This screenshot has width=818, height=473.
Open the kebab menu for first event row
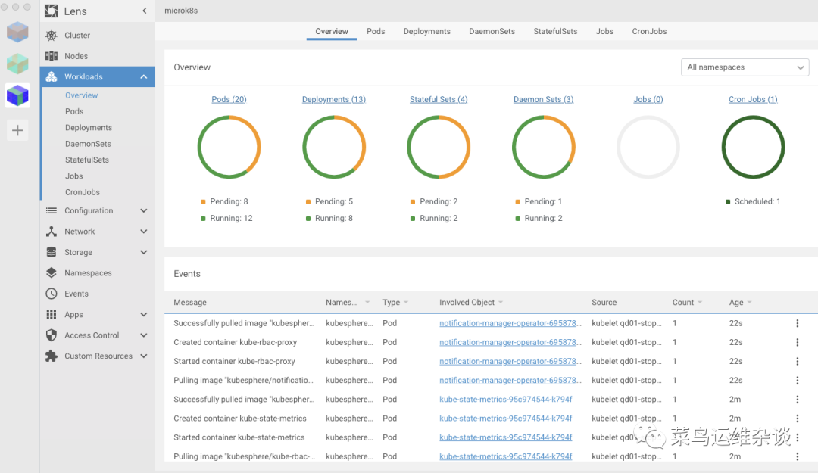coord(797,323)
